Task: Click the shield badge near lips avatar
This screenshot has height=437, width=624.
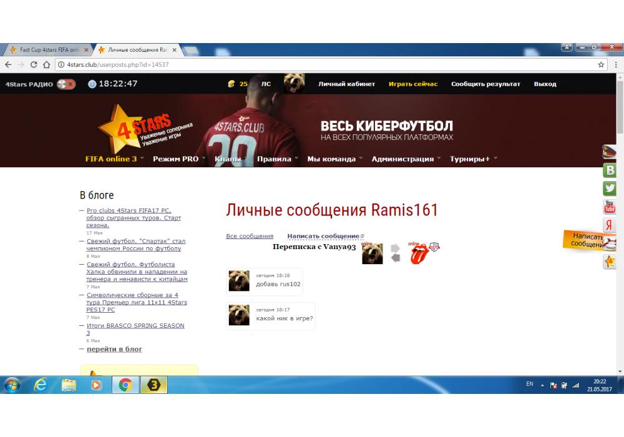Action: [x=434, y=247]
